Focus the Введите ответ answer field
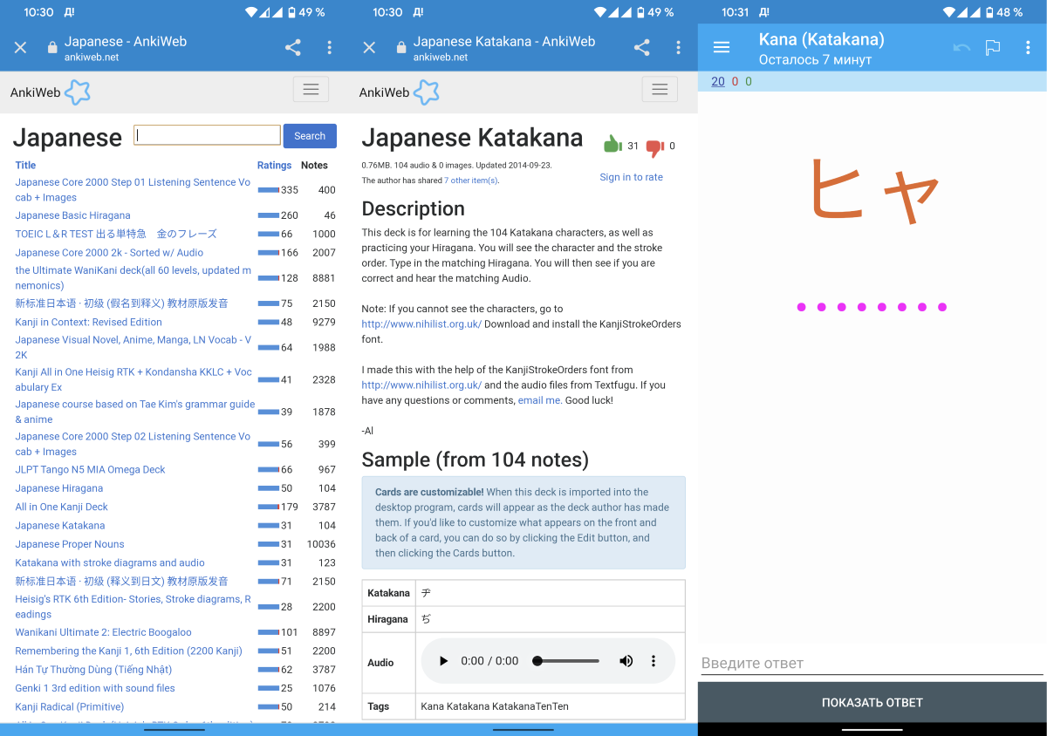Viewport: 1047px width, 736px height. [x=872, y=664]
